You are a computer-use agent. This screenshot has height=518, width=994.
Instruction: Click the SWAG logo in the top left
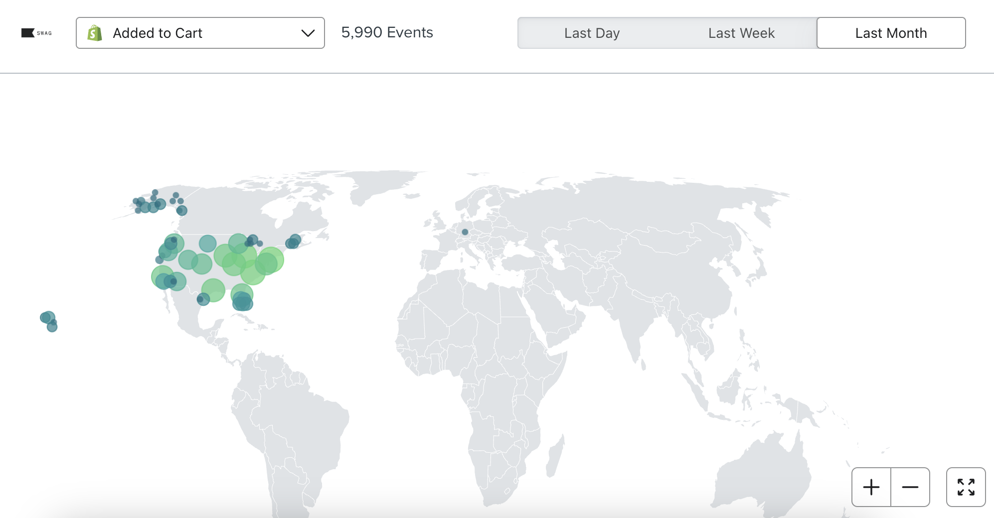tap(36, 33)
